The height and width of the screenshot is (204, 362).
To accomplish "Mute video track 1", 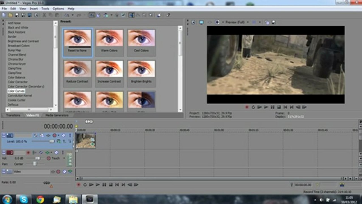I will tap(63, 135).
